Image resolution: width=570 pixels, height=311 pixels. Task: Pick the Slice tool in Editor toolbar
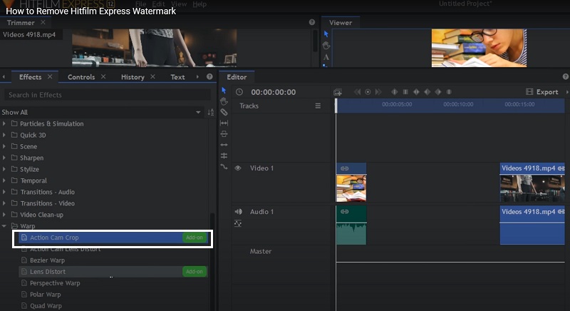(224, 112)
